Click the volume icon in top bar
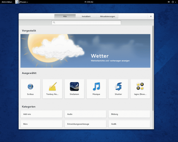This screenshot has width=178, height=142. [169, 2]
